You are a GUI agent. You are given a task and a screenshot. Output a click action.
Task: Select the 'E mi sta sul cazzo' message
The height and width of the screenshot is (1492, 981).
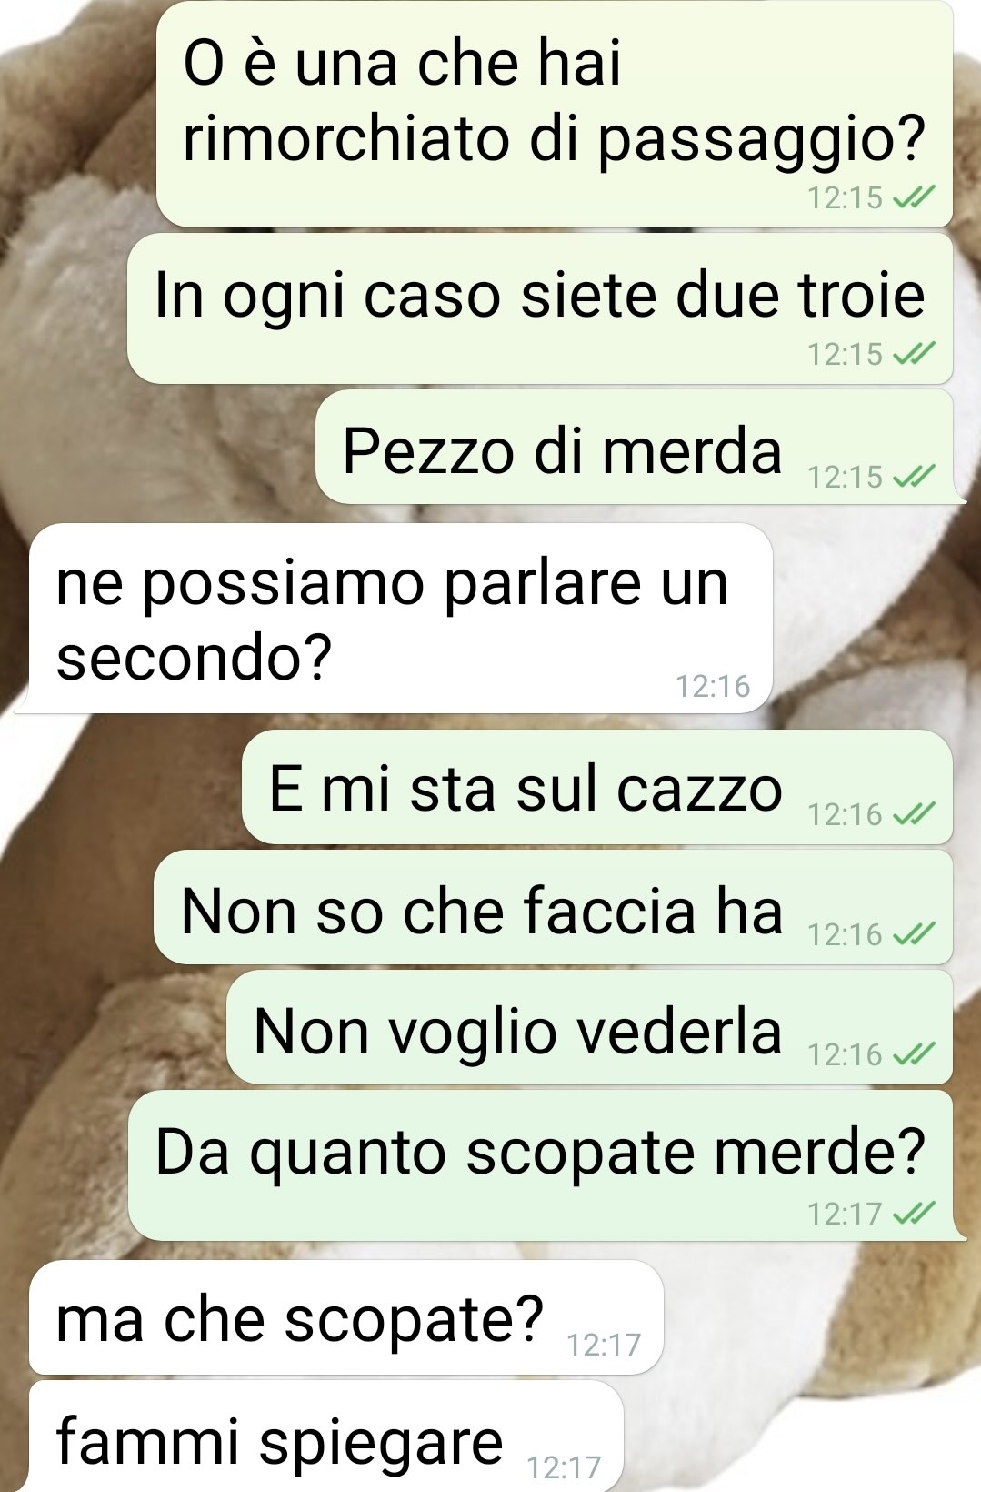(597, 787)
